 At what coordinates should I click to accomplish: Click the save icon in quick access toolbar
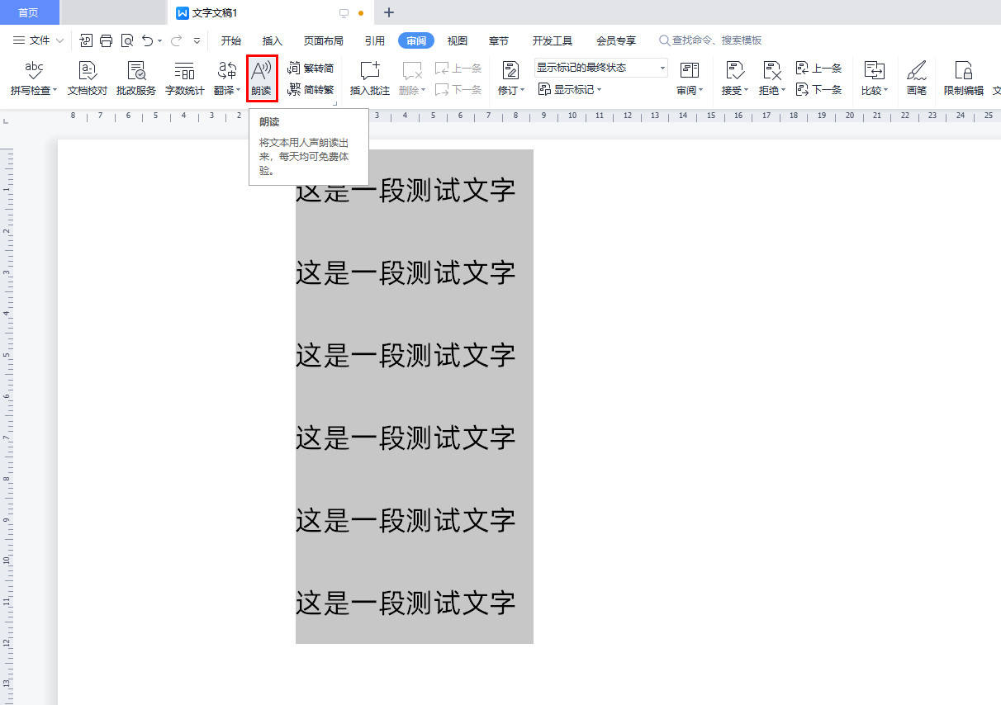86,40
